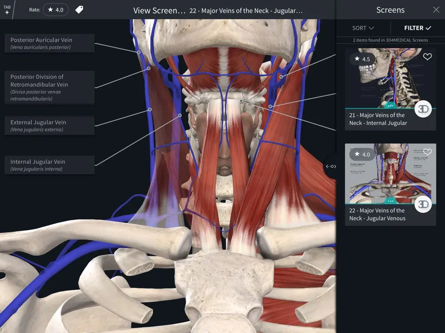445x333 pixels.
Task: Favorite screen 21 using its heart icon
Action: pyautogui.click(x=427, y=56)
